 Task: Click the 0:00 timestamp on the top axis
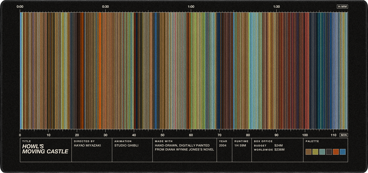20,6
